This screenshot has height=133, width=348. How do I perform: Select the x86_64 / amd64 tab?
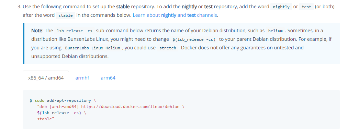tap(46, 78)
